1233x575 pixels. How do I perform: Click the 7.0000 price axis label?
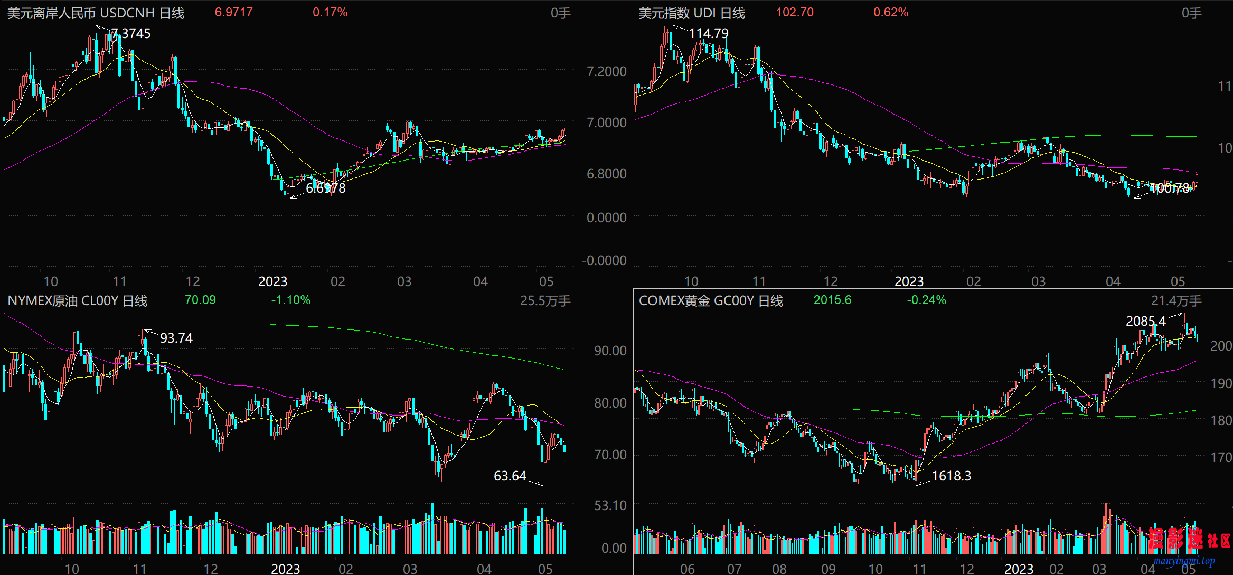click(x=607, y=122)
